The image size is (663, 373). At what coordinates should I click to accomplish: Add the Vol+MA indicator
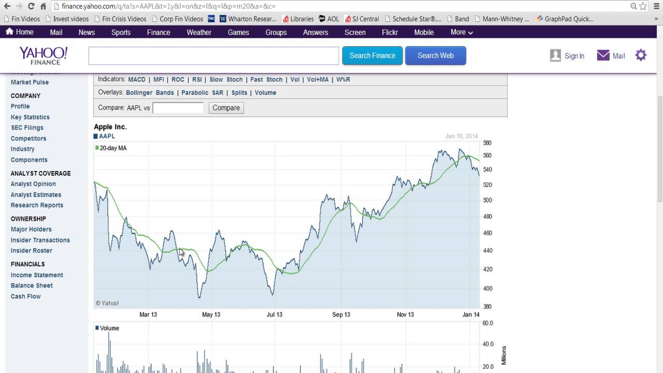tap(318, 79)
